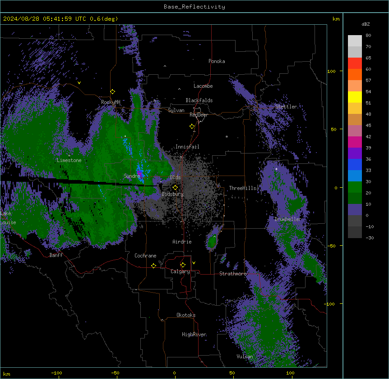Select the Calgary city label
The width and height of the screenshot is (389, 379).
pos(180,271)
